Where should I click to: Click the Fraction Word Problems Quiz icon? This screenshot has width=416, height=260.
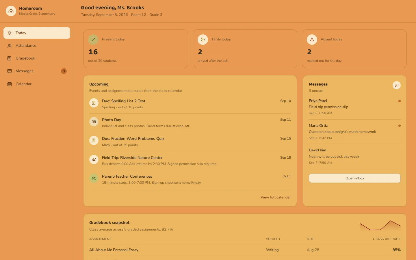point(94,140)
